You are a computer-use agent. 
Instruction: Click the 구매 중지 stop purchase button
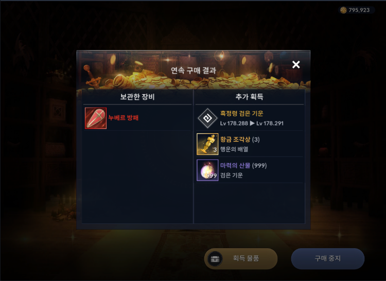[x=328, y=258]
